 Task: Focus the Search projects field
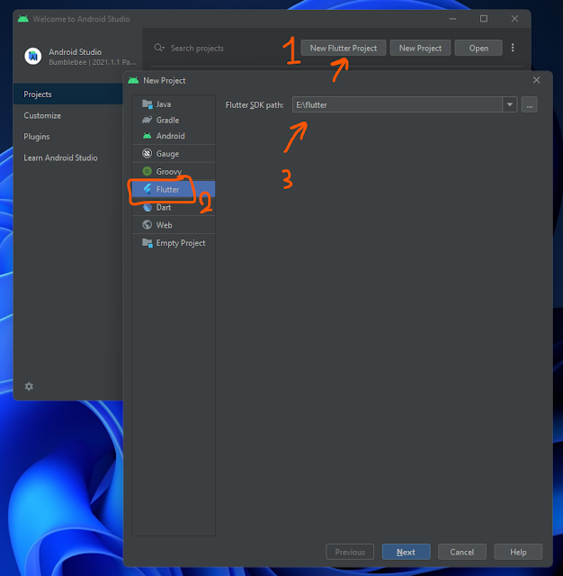[x=197, y=48]
